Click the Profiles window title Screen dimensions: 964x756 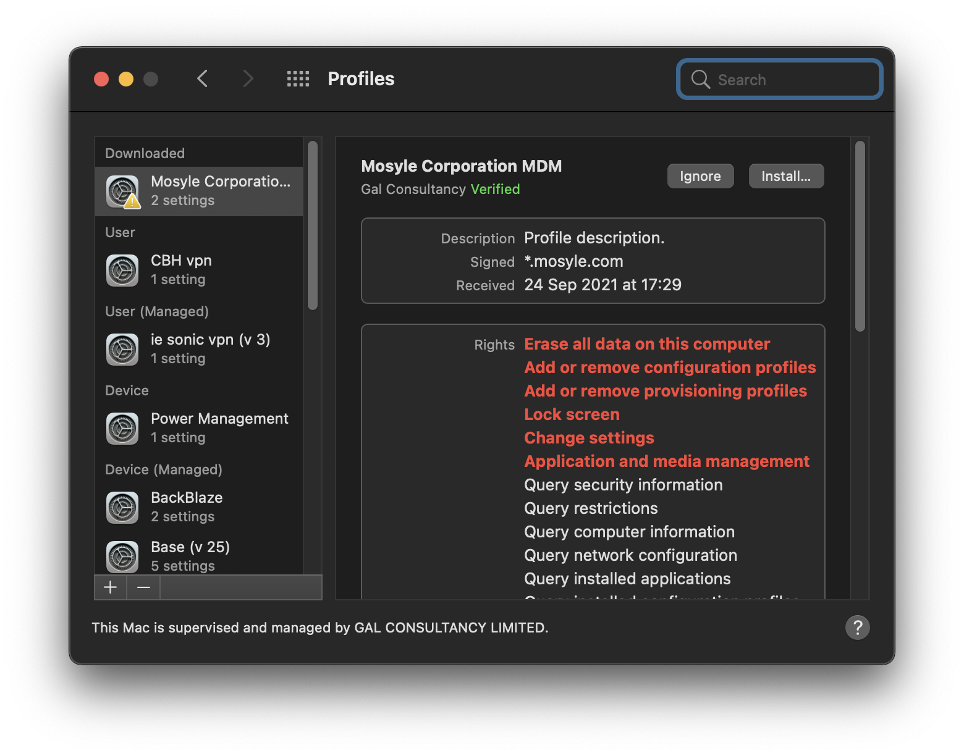[361, 79]
